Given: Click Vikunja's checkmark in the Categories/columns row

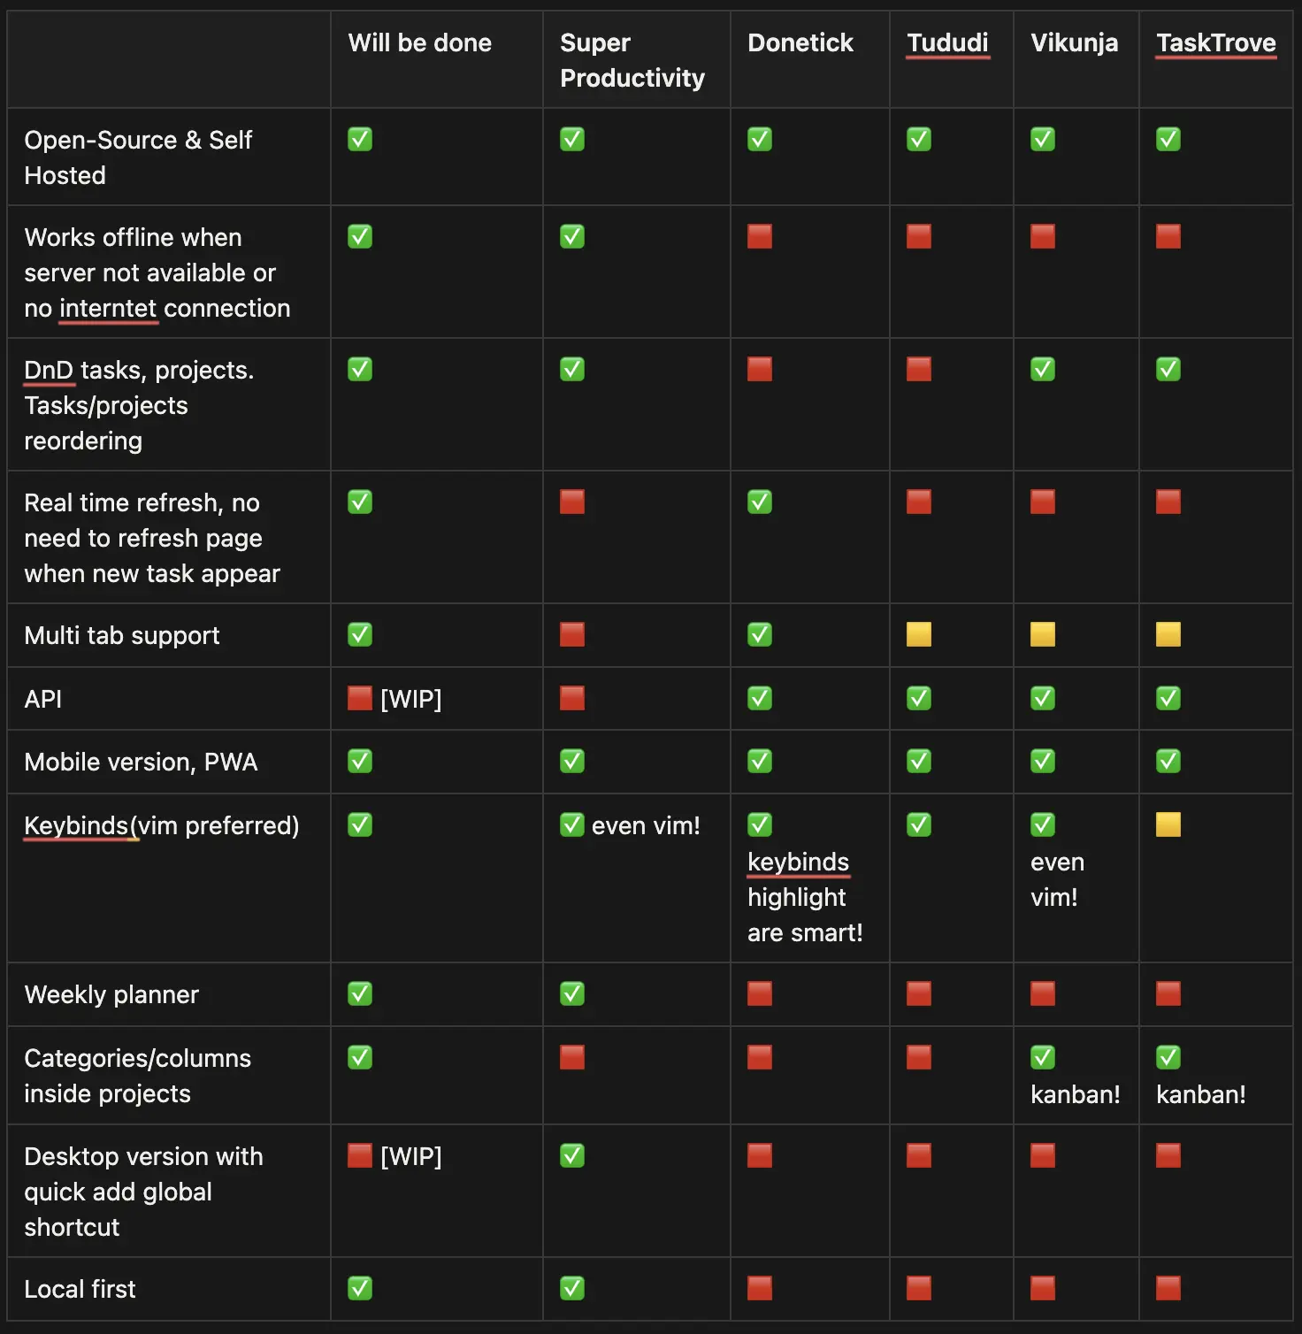Looking at the screenshot, I should click(x=1043, y=1057).
